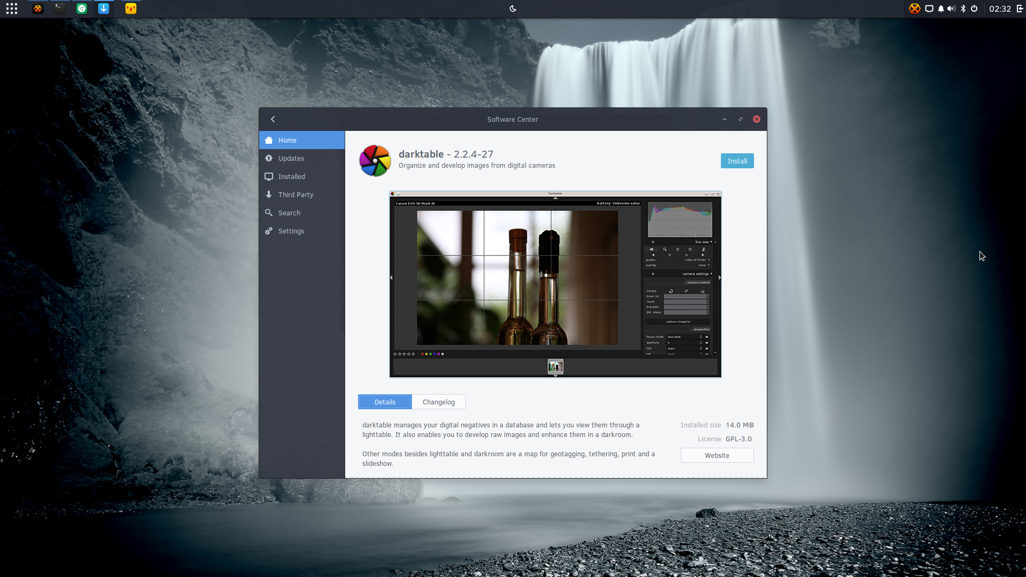
Task: Open the green browser icon in the panel
Action: pos(82,9)
